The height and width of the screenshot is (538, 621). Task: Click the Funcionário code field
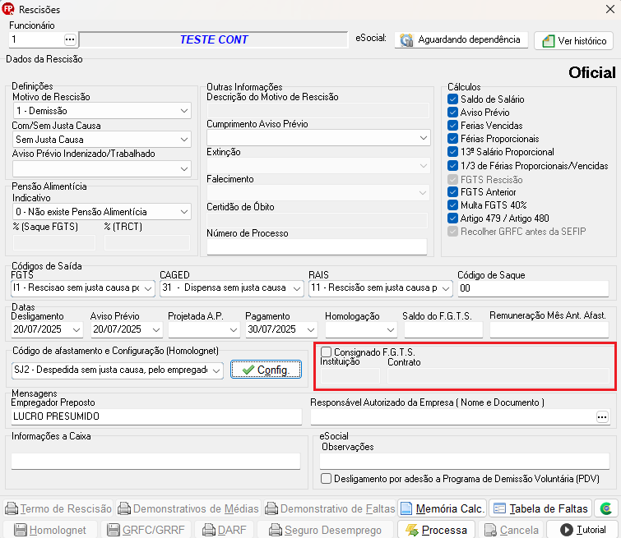[x=36, y=39]
